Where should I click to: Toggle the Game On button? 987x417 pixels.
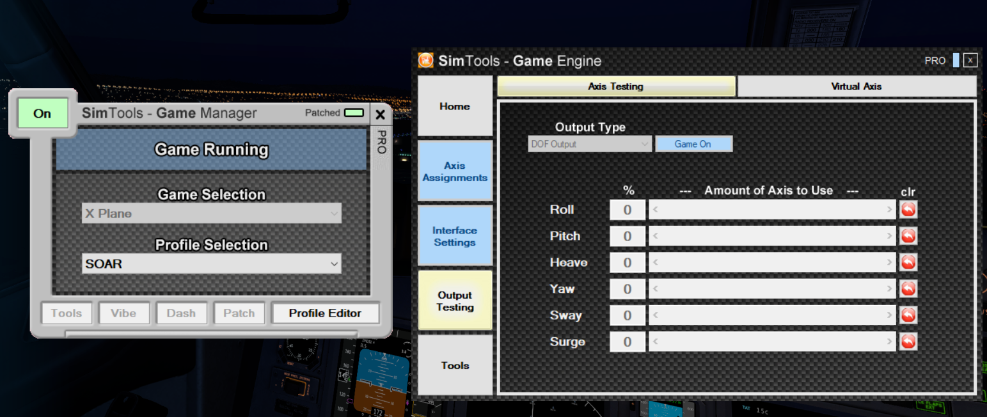(x=693, y=144)
